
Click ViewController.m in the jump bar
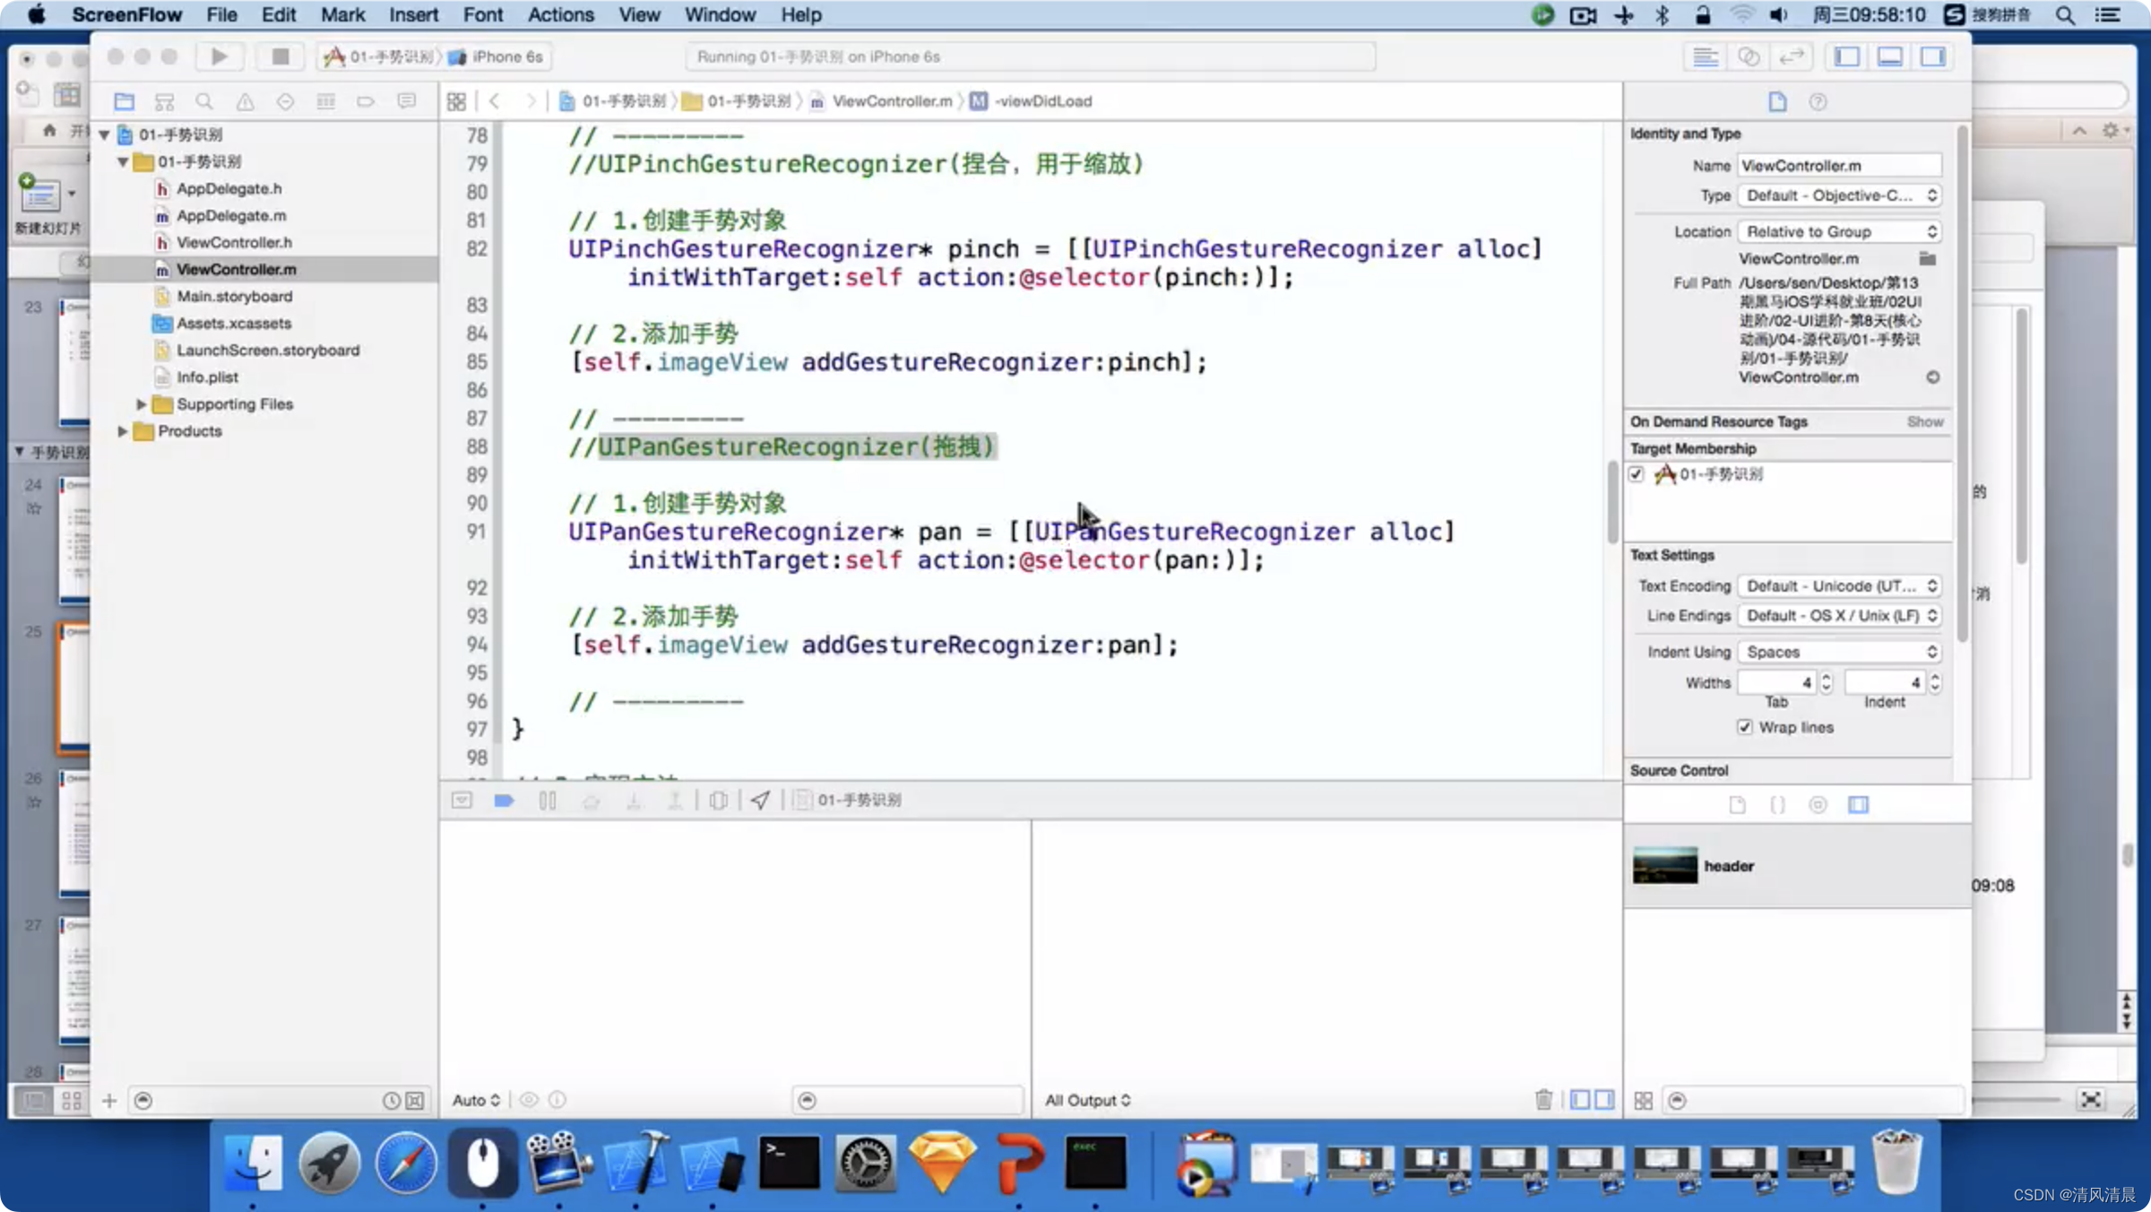(x=881, y=101)
